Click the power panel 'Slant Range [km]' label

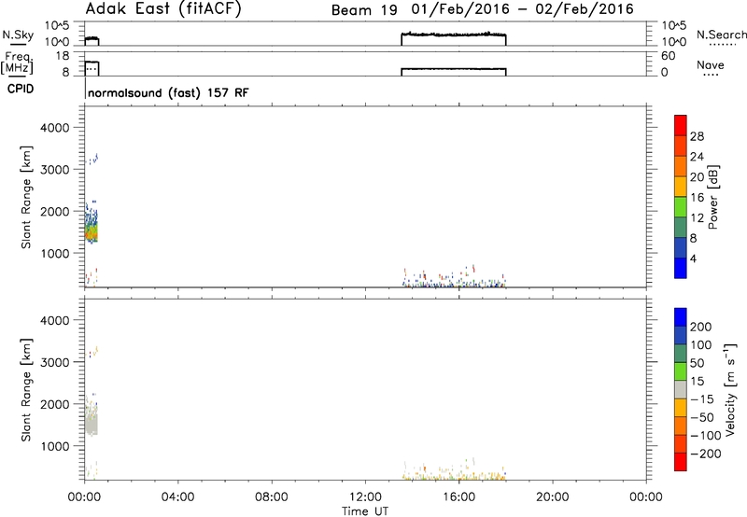tap(26, 197)
